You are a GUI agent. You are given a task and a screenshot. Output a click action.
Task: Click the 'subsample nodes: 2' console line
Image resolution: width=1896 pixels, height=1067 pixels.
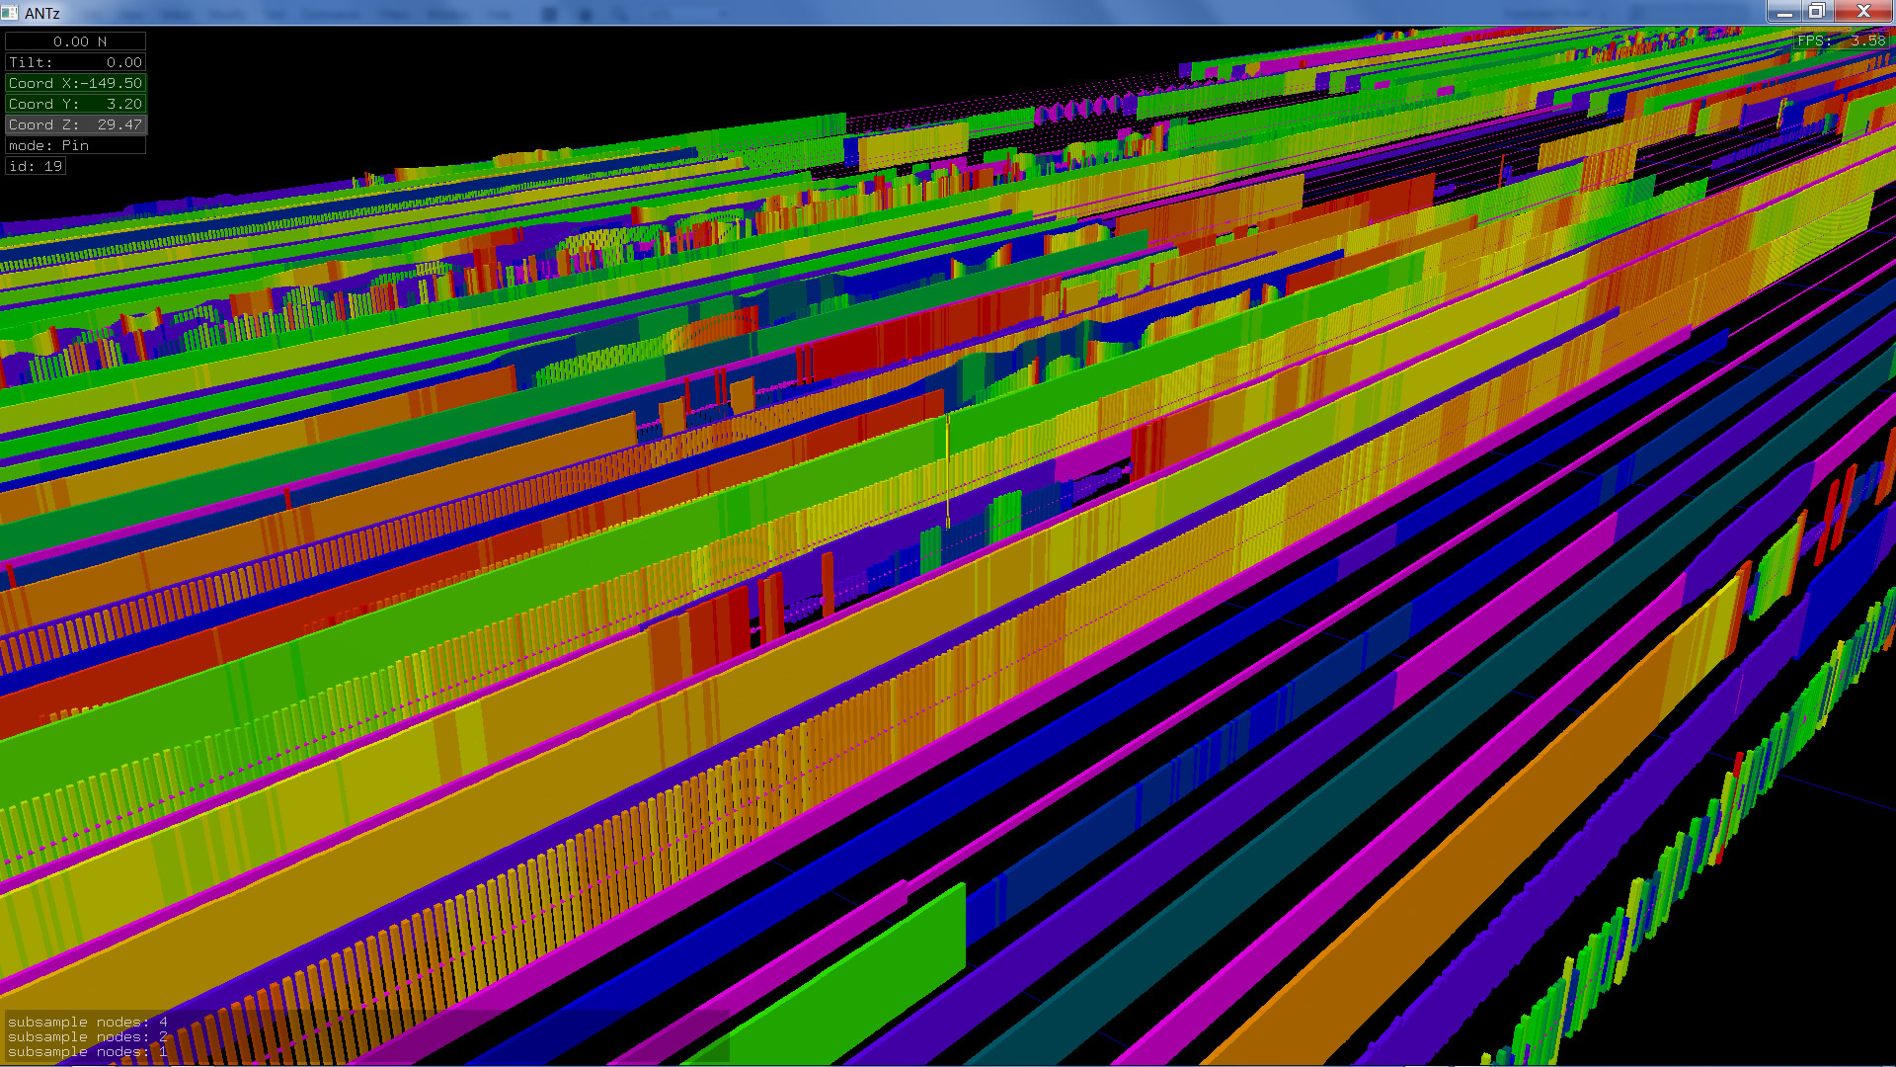(87, 1036)
